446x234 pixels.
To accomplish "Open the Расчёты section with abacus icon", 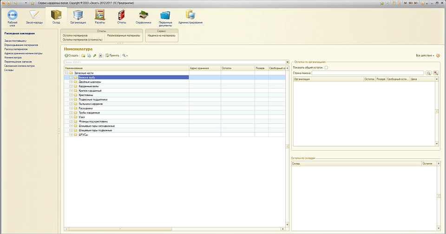I will [x=100, y=16].
